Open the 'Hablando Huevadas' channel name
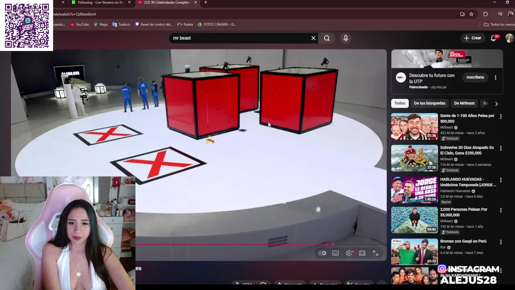 pos(455,191)
